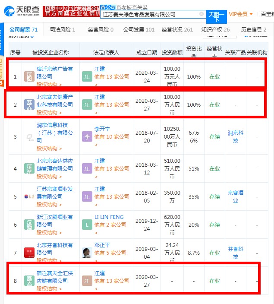Viewport: 274px width, 304px height.
Task: Open company link 北京芬香科技有限公司
Action: tap(55, 249)
